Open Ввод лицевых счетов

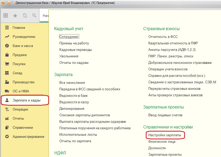tap(165, 115)
